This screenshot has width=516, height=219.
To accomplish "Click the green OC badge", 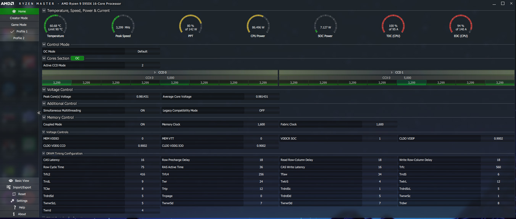I will (x=77, y=58).
